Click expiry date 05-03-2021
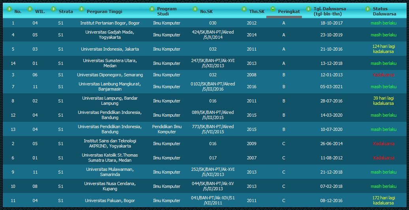Image resolution: width=409 pixels, height=210 pixels. pyautogui.click(x=331, y=87)
